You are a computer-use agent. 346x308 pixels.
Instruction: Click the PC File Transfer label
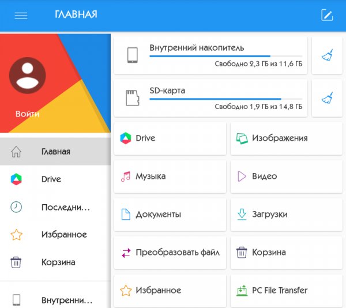point(280,290)
